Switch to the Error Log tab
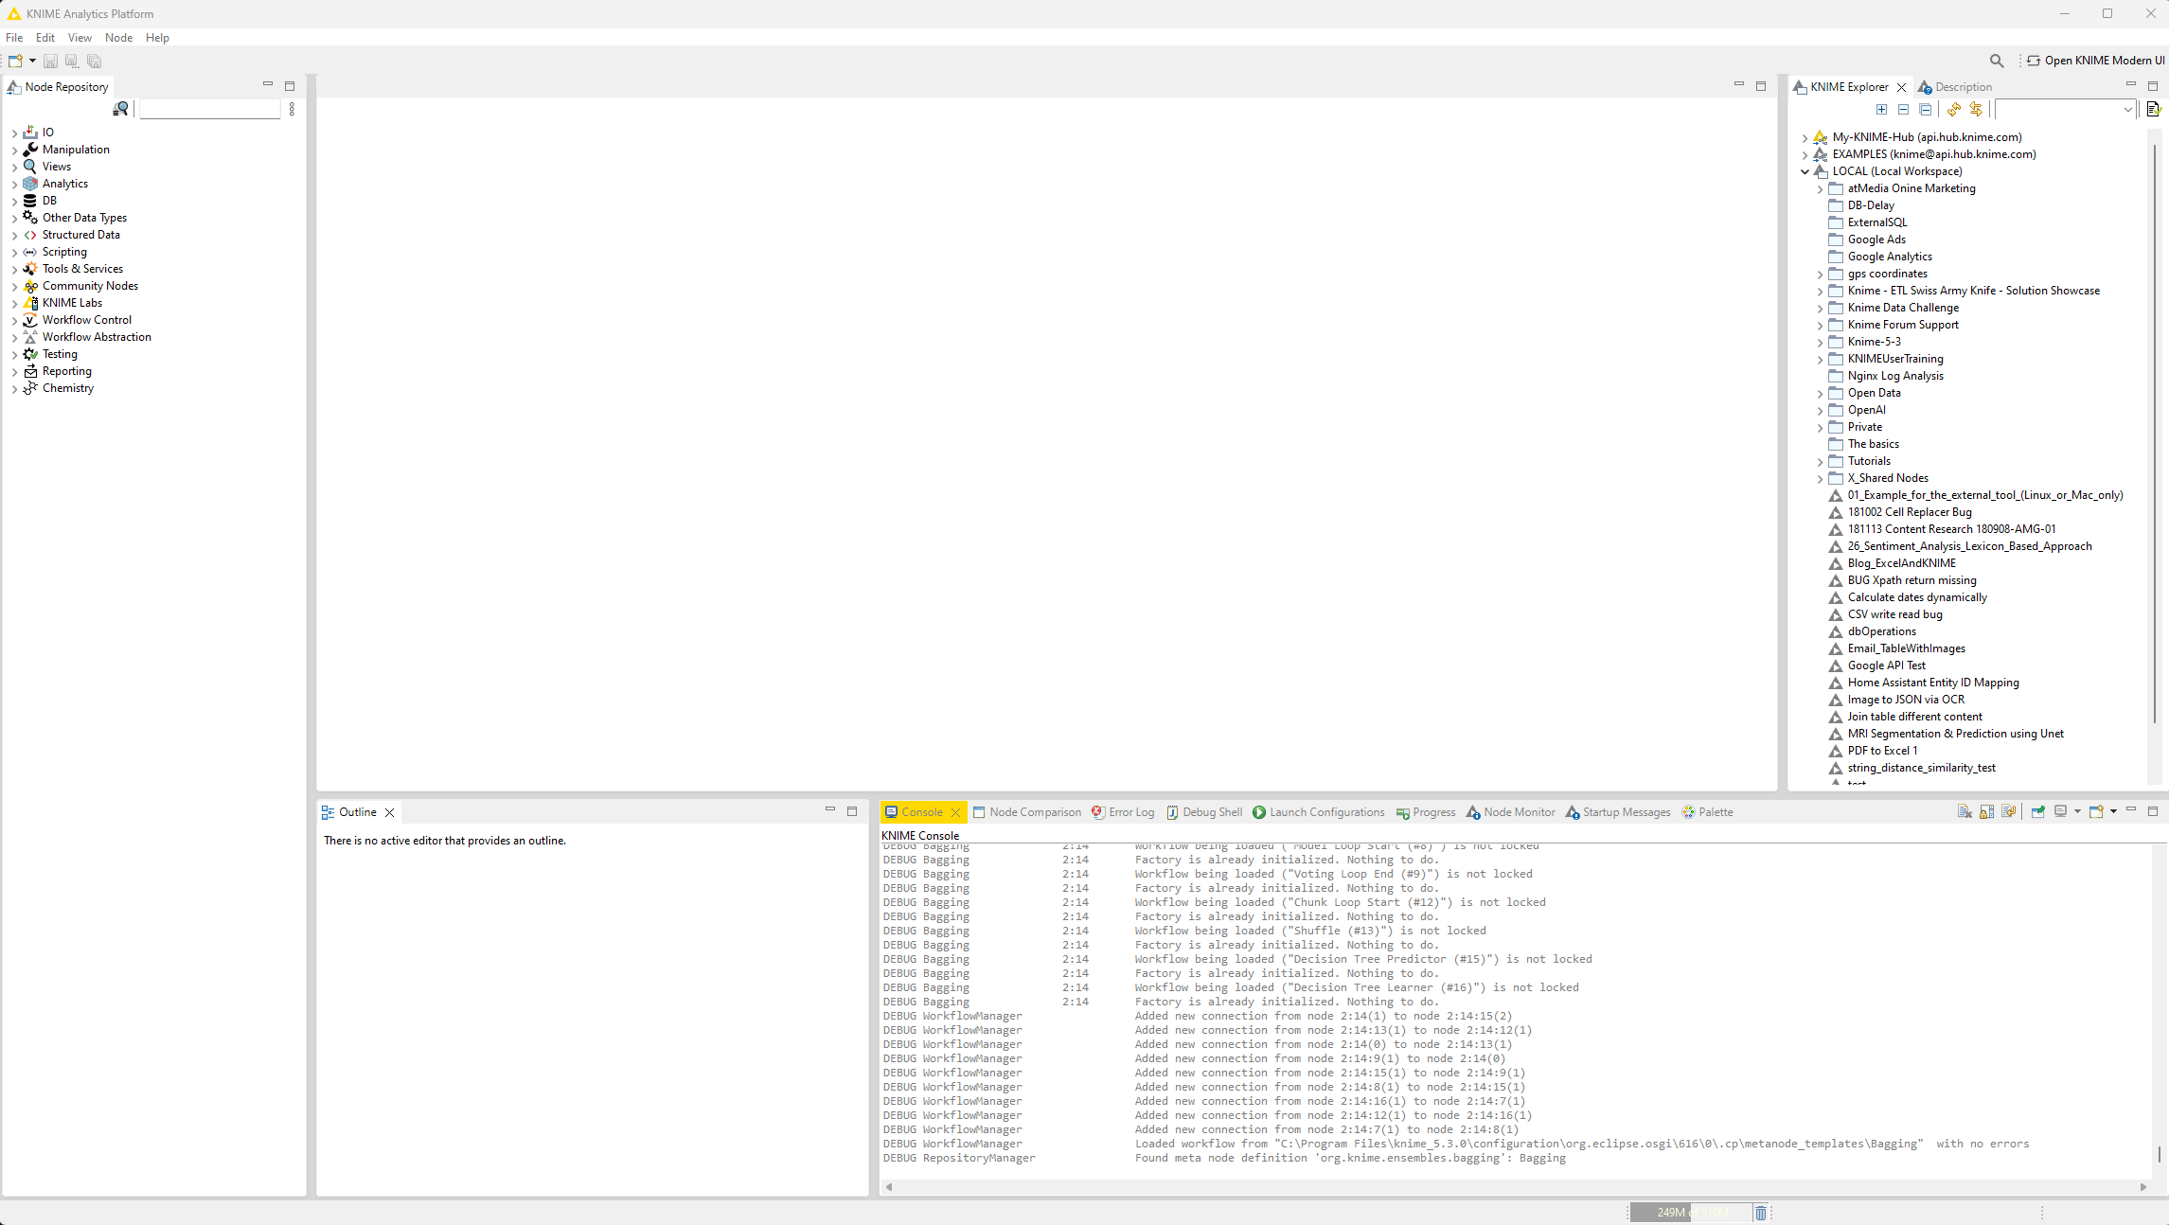The image size is (2169, 1225). pyautogui.click(x=1123, y=812)
